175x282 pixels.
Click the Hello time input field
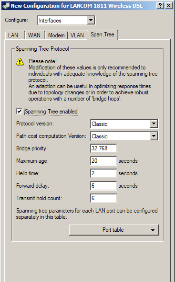pyautogui.click(x=103, y=173)
